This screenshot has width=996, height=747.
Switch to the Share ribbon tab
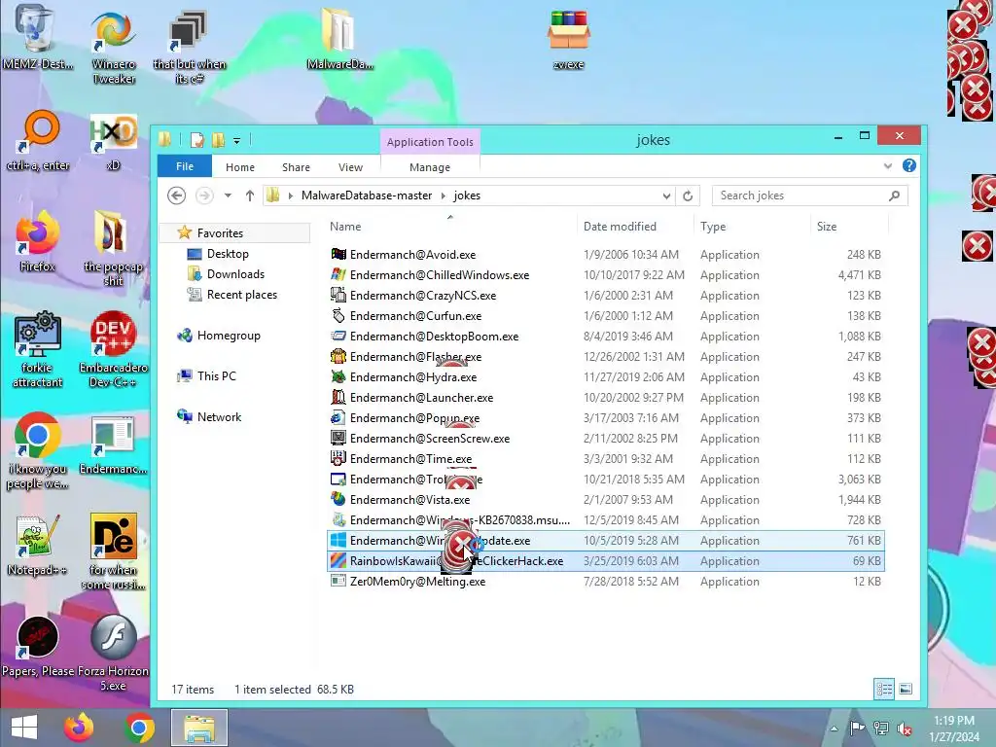296,167
